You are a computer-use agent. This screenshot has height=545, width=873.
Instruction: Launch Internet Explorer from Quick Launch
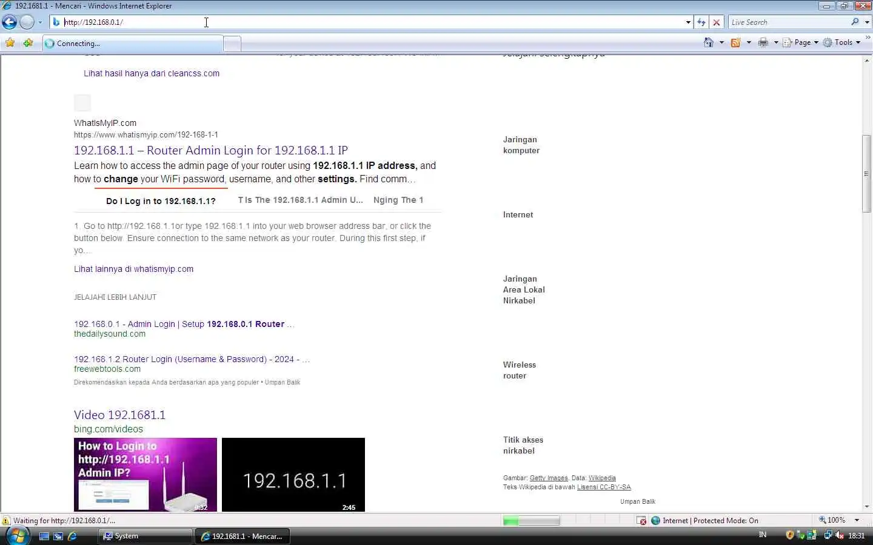click(x=72, y=536)
